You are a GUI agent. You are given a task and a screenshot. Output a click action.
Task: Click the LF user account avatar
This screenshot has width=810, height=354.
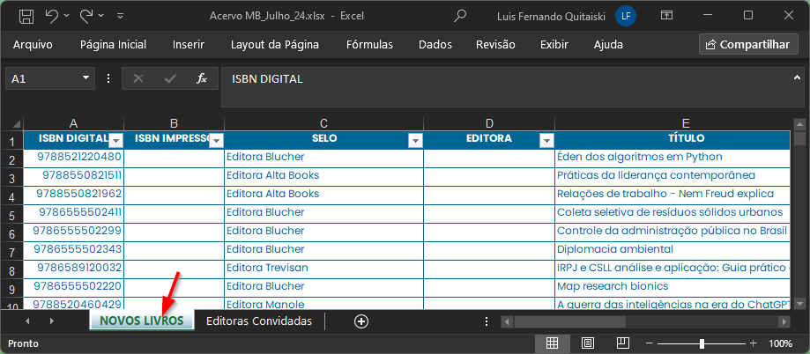[x=626, y=15]
